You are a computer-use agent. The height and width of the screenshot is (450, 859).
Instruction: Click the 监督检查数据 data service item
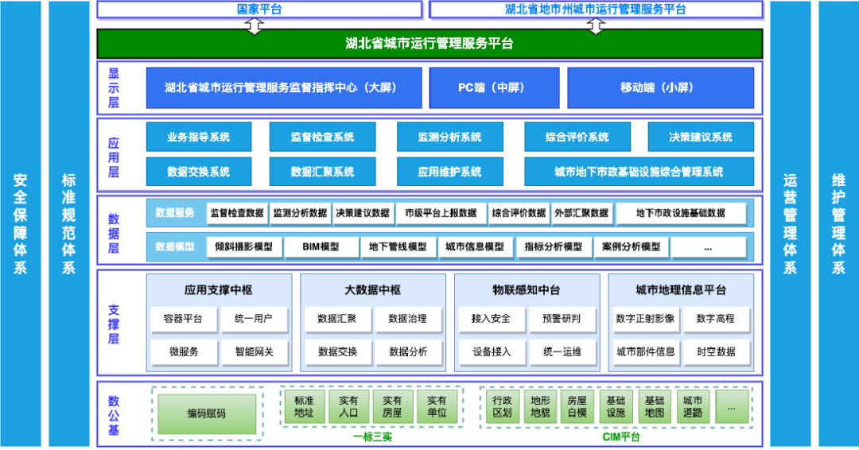coord(236,213)
